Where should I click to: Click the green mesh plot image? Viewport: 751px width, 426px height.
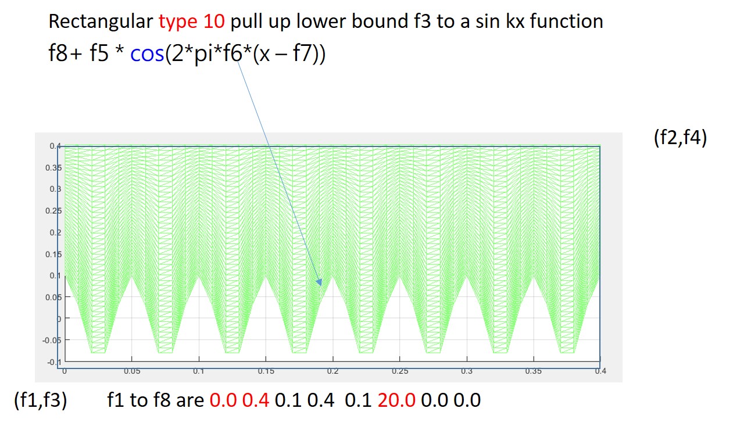coord(329,257)
